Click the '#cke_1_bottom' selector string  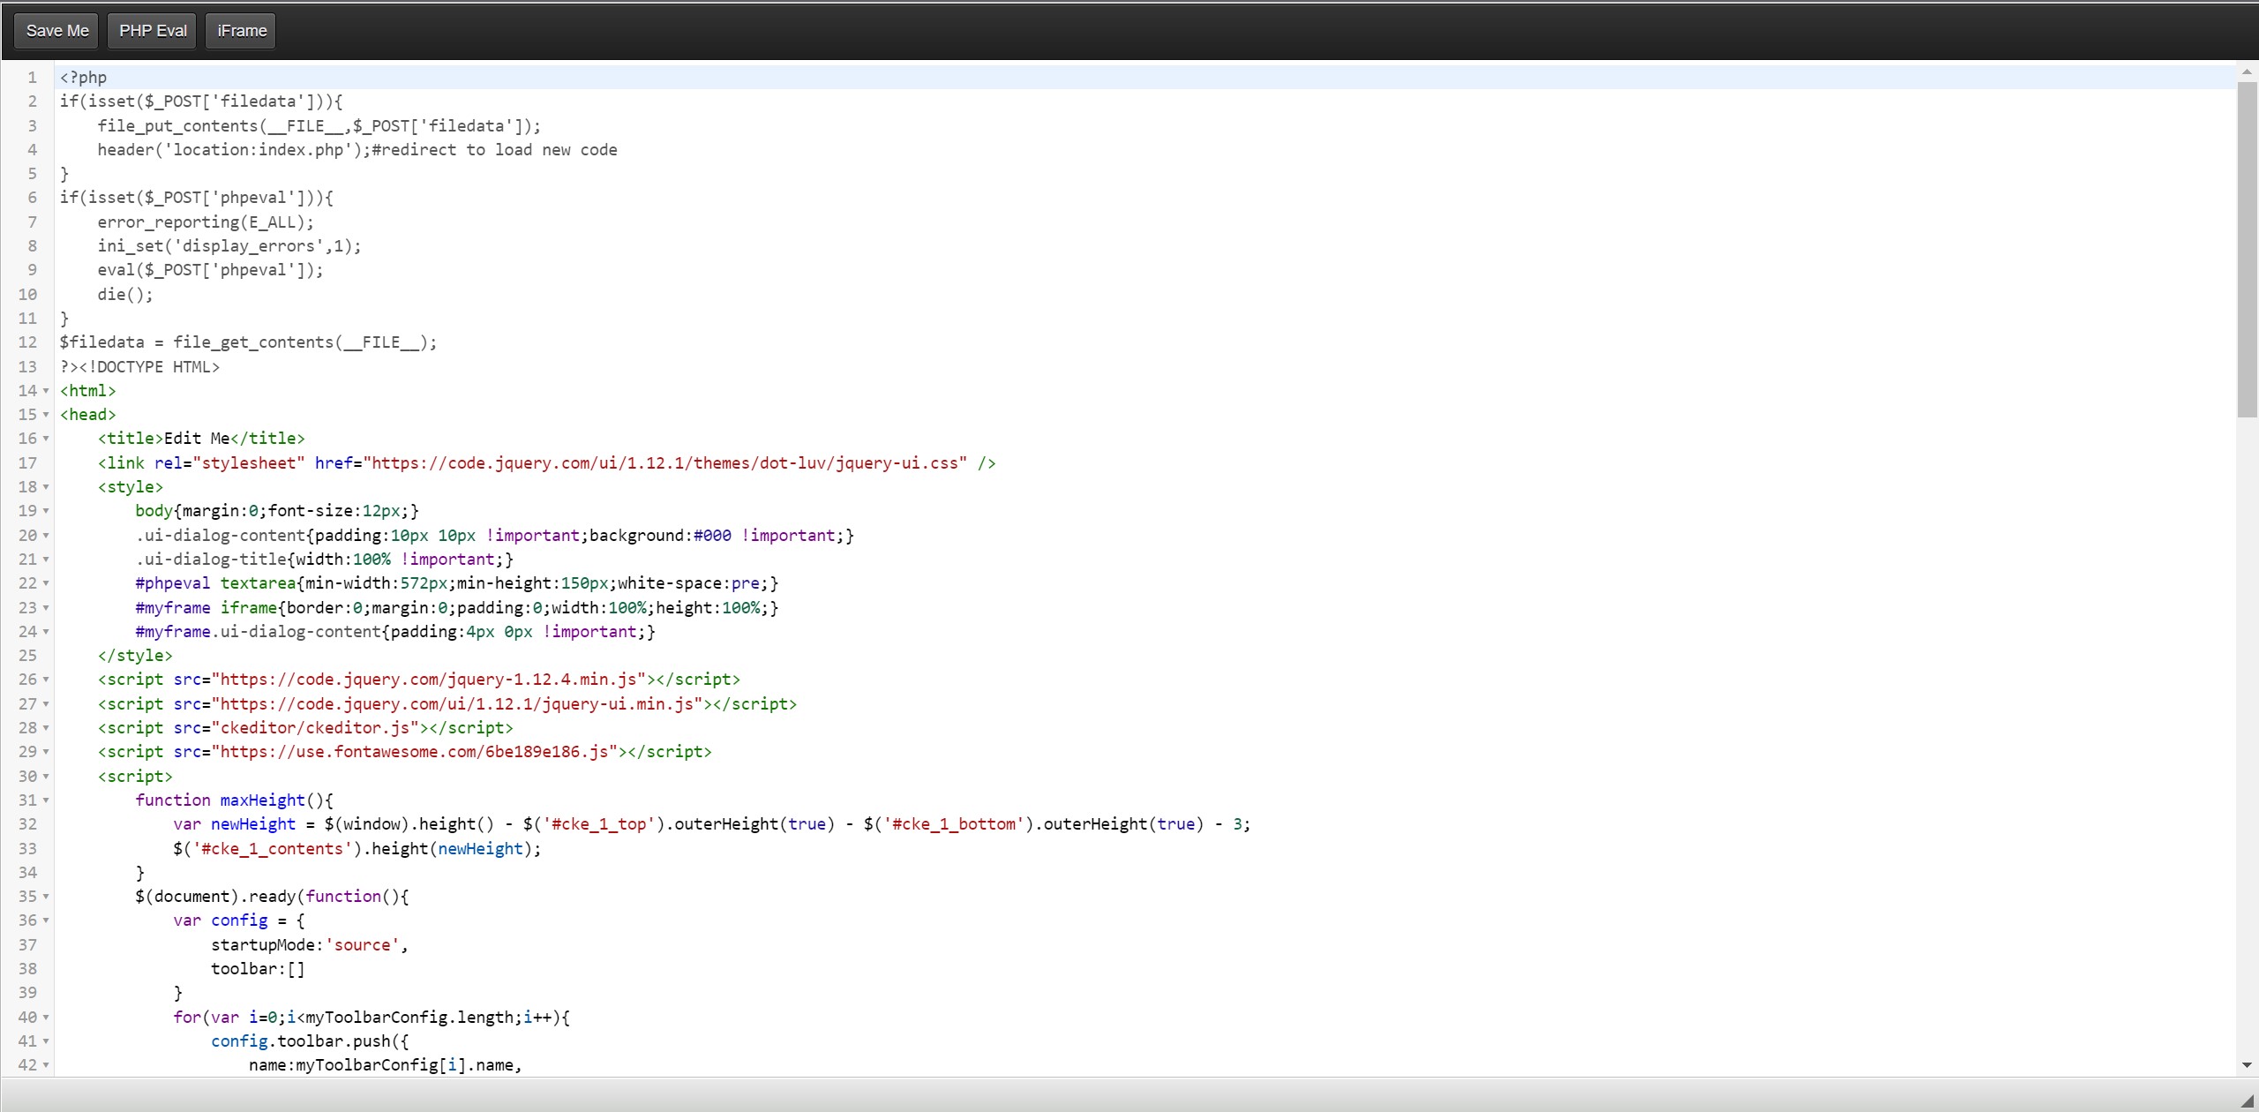pyautogui.click(x=954, y=824)
